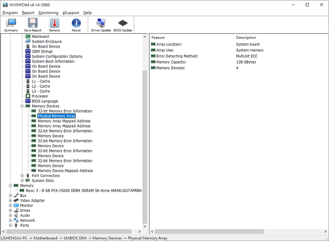The image size is (329, 241).
Task: Select Memory Device Mapped Address
Action: [x=65, y=171]
